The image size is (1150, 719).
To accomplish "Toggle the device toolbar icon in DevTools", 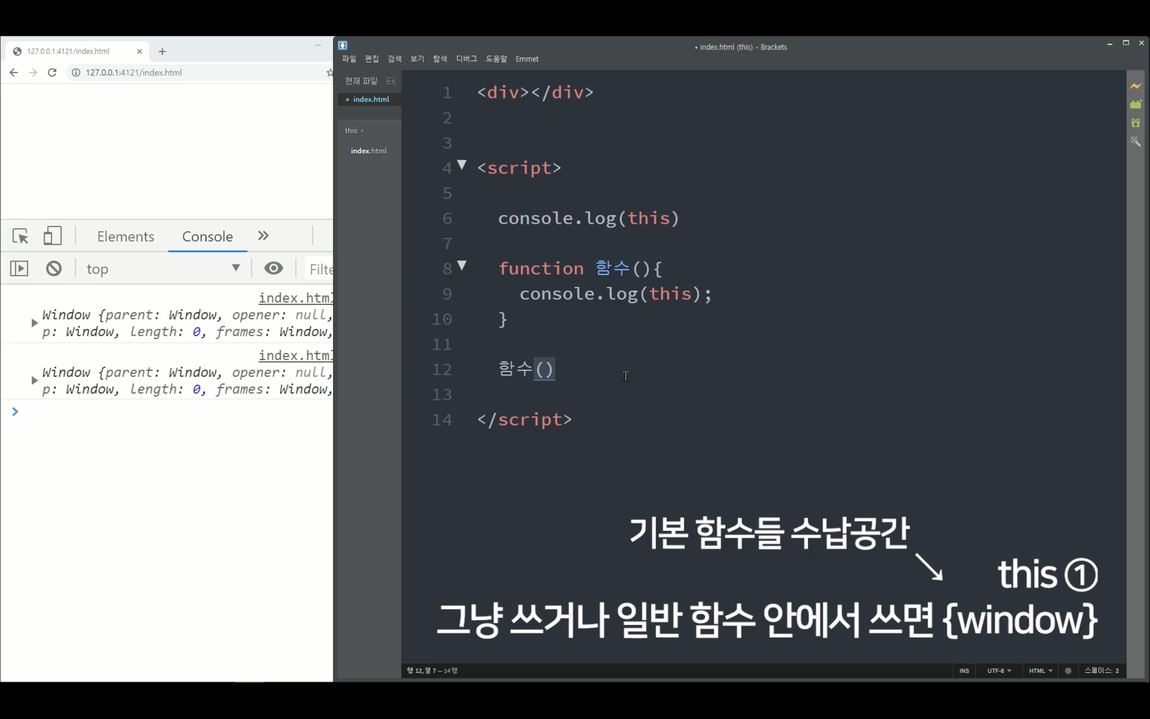I will (x=52, y=236).
